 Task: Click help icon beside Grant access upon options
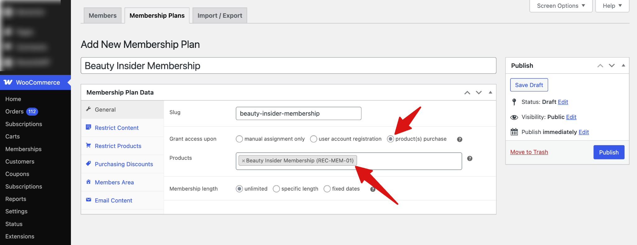(460, 139)
